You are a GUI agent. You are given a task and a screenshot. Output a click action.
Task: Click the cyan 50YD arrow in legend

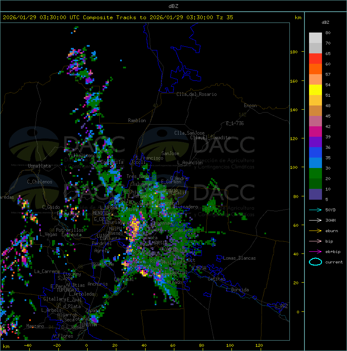pos(315,210)
